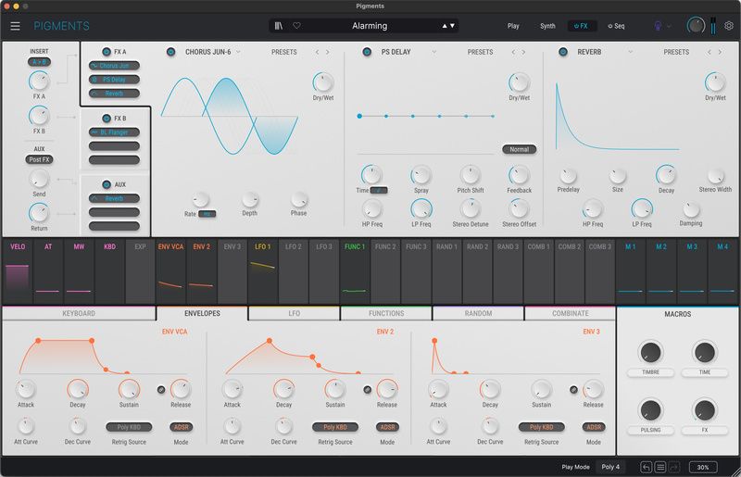Toggle the insert A>B routing button
Screen dimensions: 741x477
click(x=39, y=62)
